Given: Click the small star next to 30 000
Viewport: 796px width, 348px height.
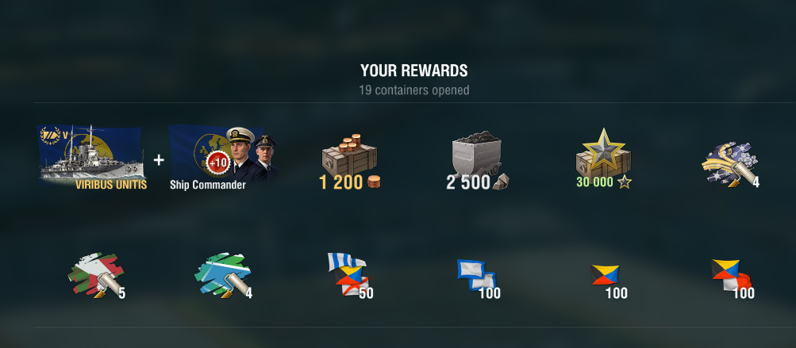Looking at the screenshot, I should [x=625, y=182].
